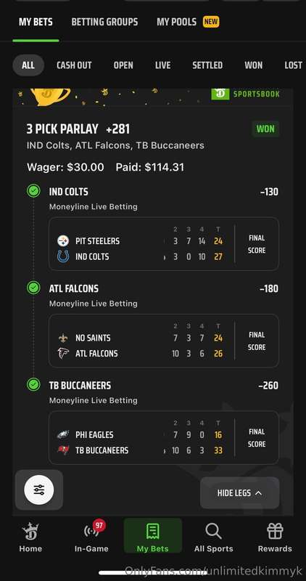This screenshot has width=306, height=581.
Task: Select the green check beside IND Colts leg
Action: pyautogui.click(x=33, y=191)
